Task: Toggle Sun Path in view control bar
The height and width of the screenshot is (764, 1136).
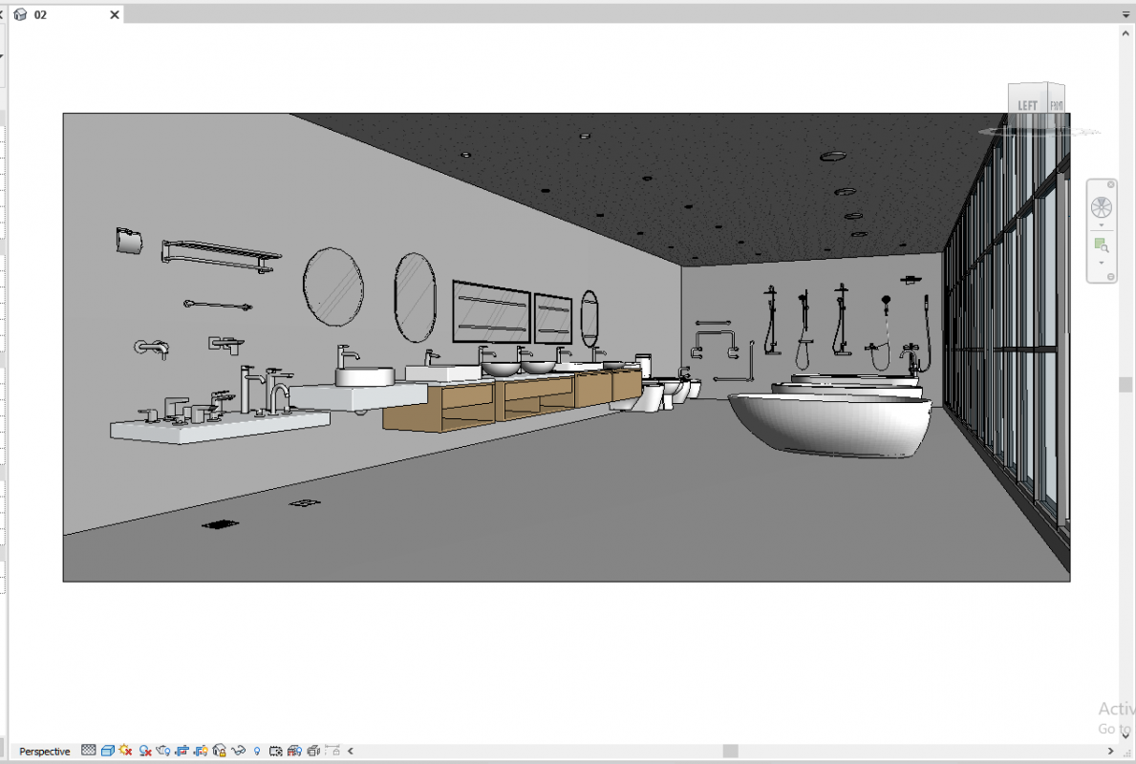Action: (x=126, y=751)
